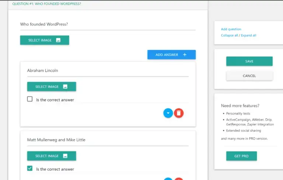This screenshot has height=180, width=283.
Task: Mark Abraham Lincoln as the correct answer
Action: (30, 99)
